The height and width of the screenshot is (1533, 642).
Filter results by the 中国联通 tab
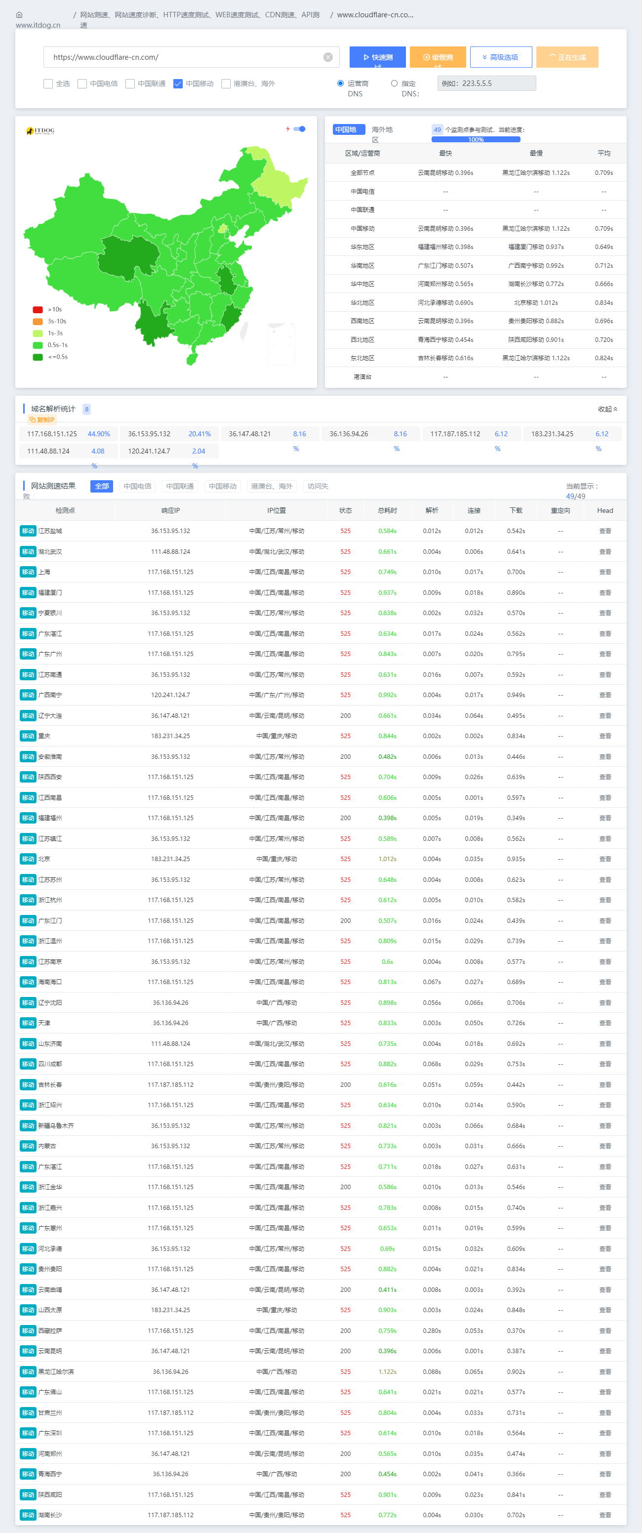pos(180,486)
